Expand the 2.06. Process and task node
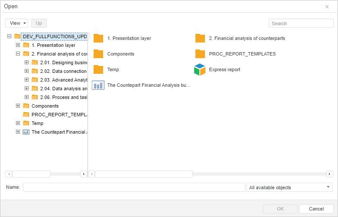Viewport: 338px width, 217px height. point(26,97)
